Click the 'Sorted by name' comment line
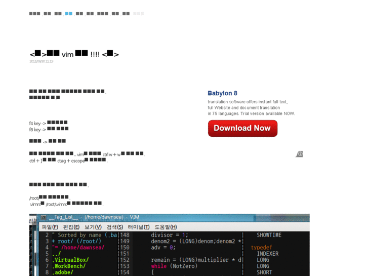The width and height of the screenshot is (368, 276). point(85,235)
